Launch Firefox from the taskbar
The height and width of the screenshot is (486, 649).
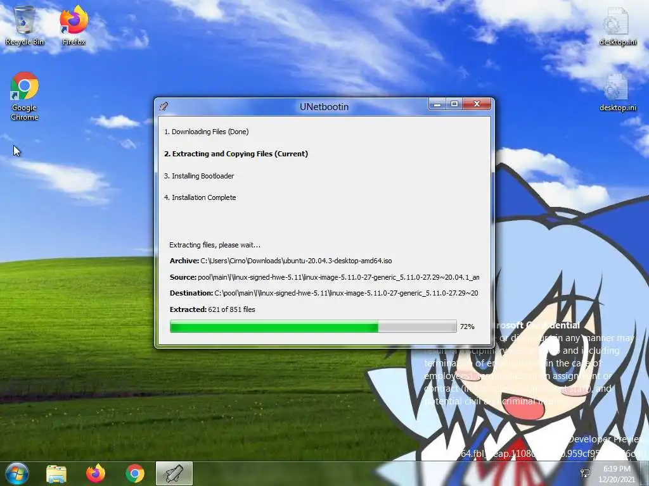(96, 473)
